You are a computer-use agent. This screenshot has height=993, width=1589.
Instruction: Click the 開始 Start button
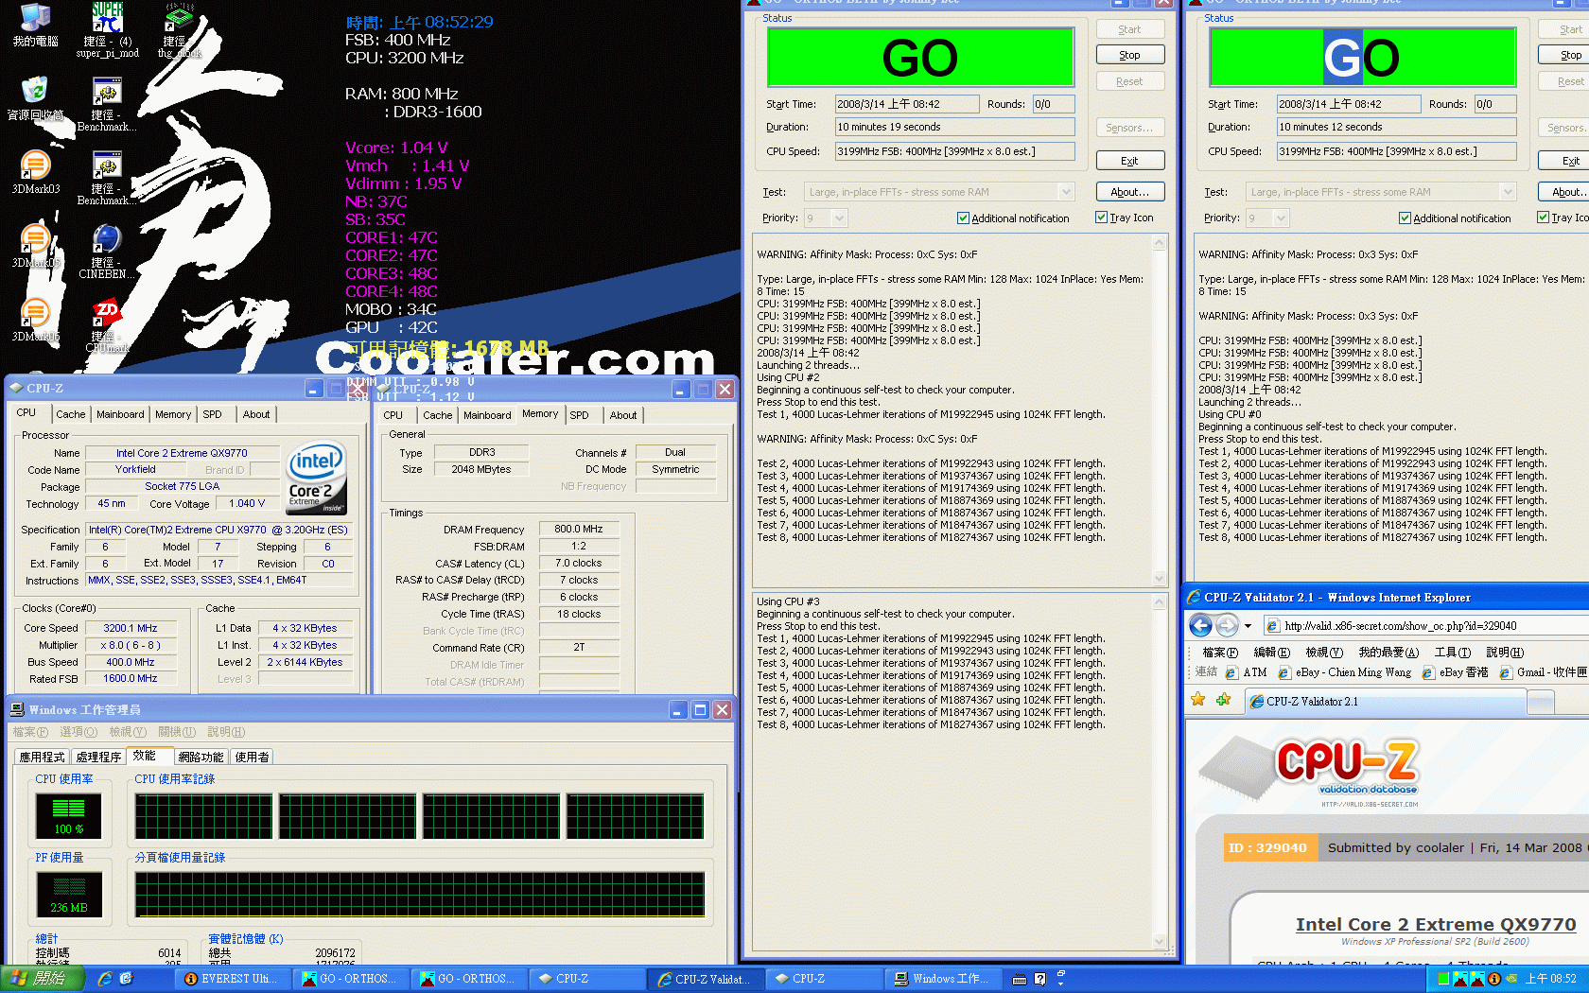(x=41, y=979)
